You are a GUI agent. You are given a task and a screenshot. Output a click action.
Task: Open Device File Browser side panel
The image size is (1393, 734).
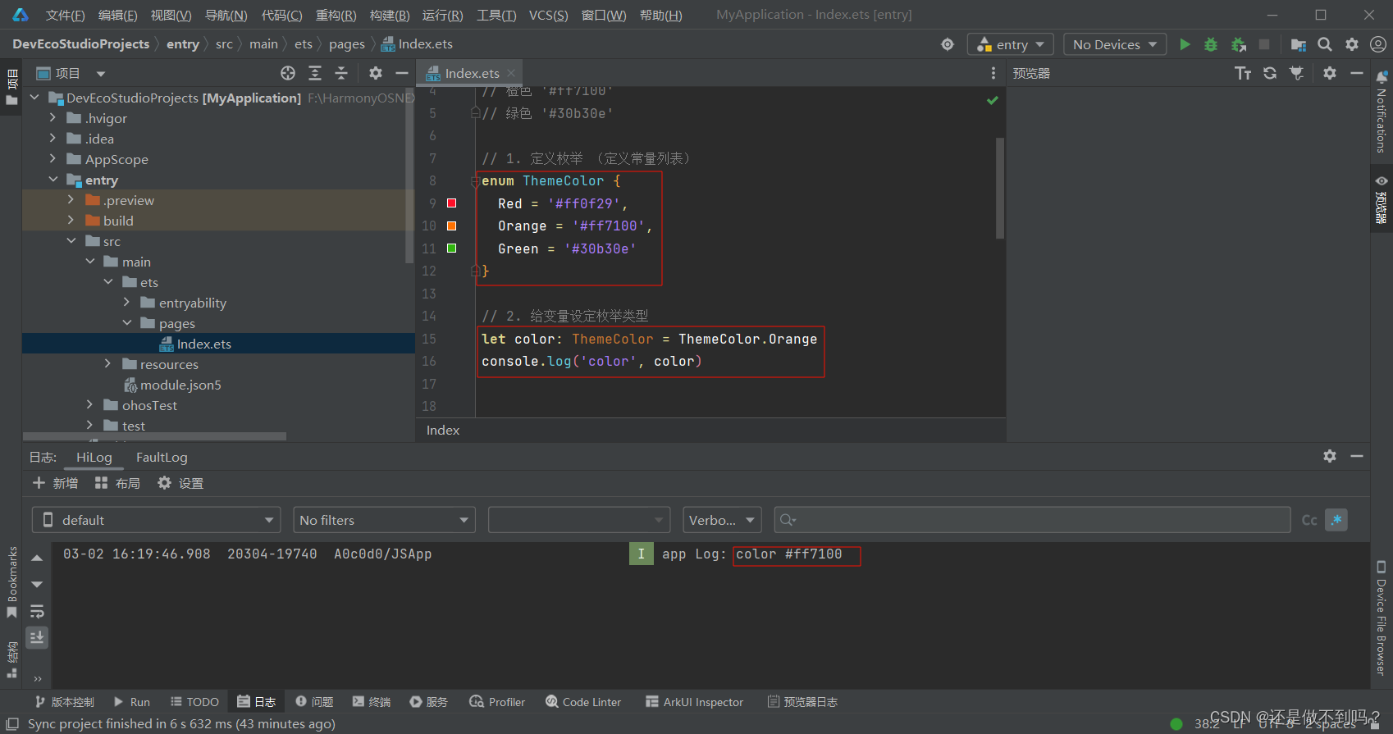1381,618
